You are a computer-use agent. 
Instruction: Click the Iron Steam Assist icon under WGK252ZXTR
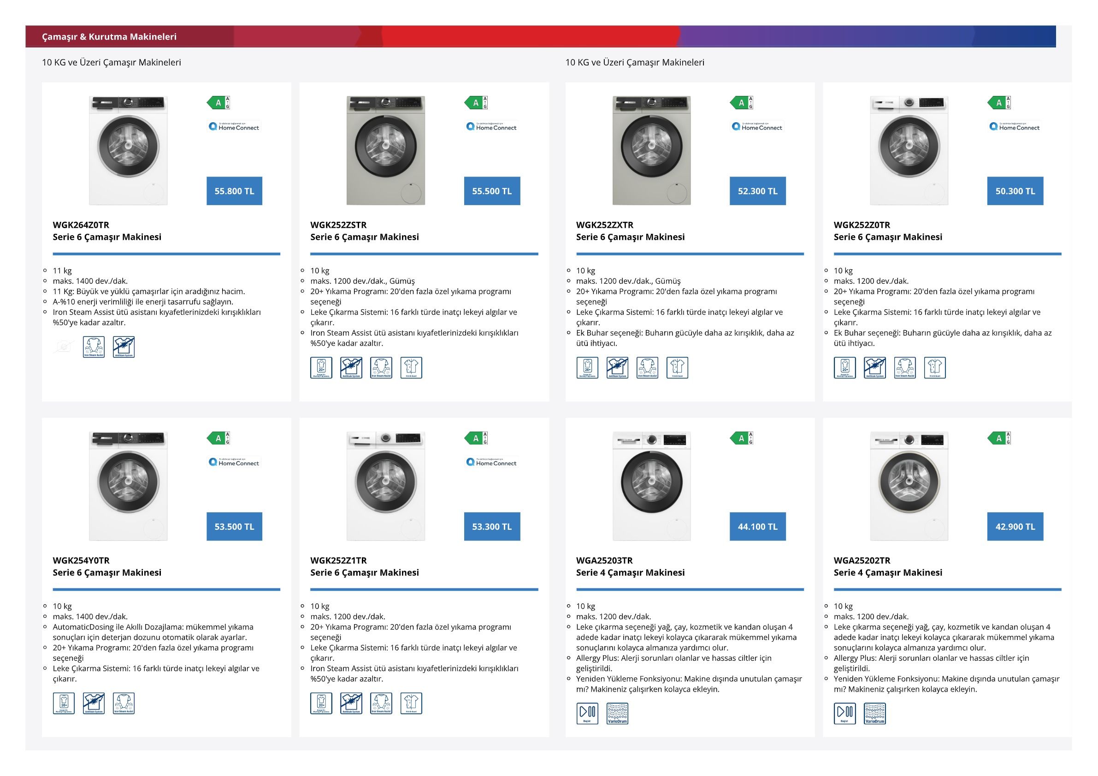648,367
